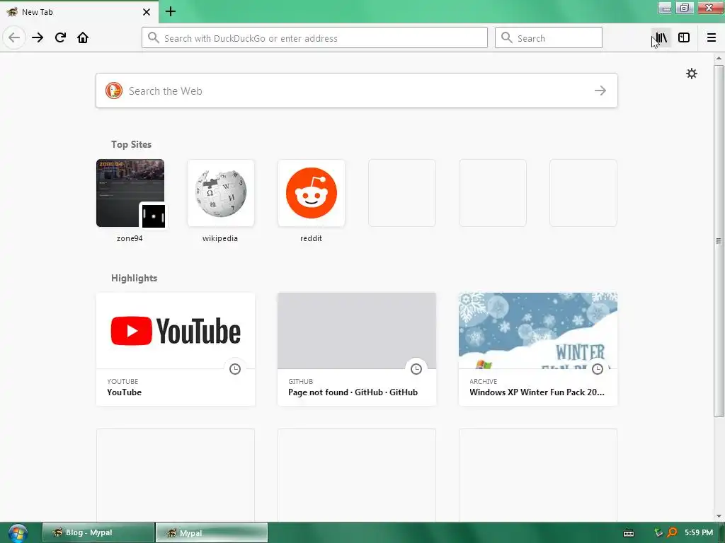Viewport: 725px width, 543px height.
Task: Submit web search with arrow button
Action: [x=600, y=90]
